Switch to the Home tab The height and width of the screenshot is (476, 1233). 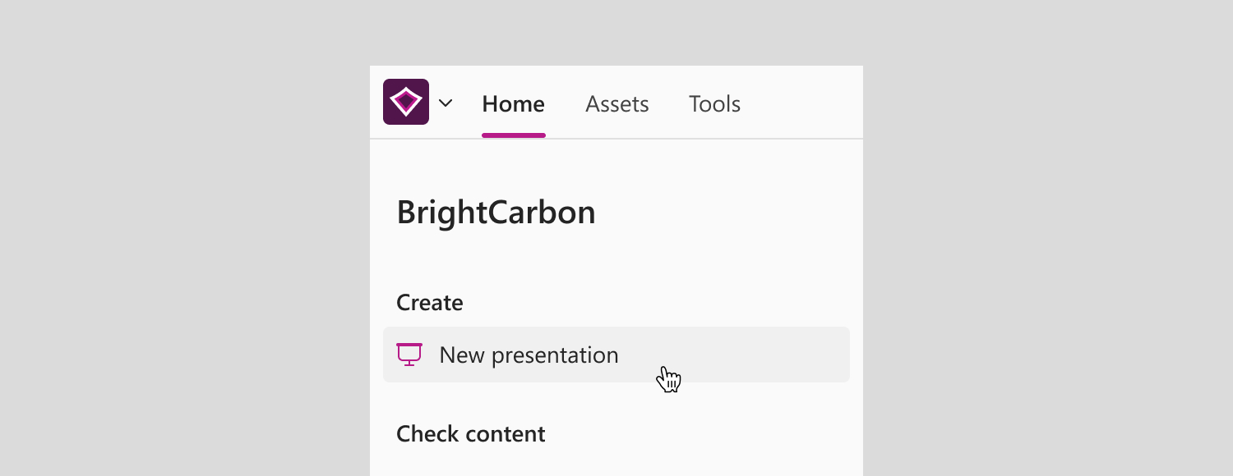coord(514,104)
